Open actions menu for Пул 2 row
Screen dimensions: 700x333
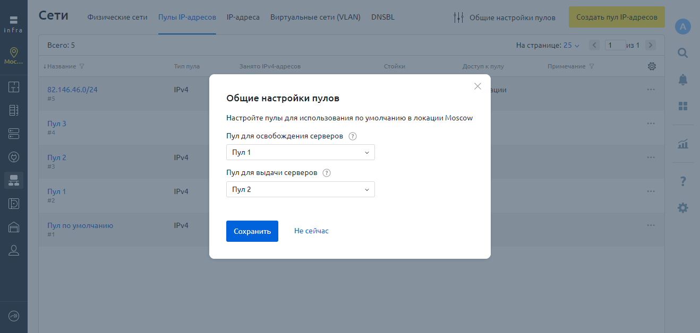[651, 157]
